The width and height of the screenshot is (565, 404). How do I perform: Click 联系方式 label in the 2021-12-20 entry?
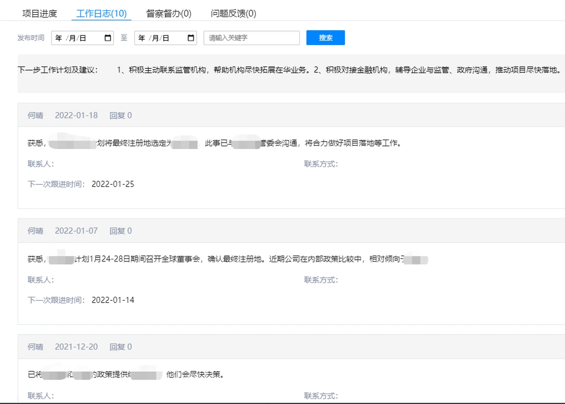(321, 396)
